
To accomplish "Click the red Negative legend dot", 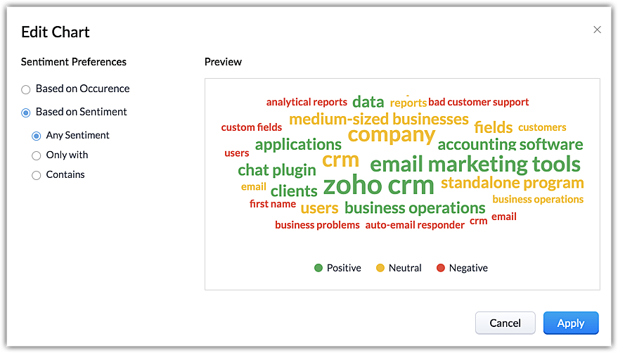I will pyautogui.click(x=441, y=268).
